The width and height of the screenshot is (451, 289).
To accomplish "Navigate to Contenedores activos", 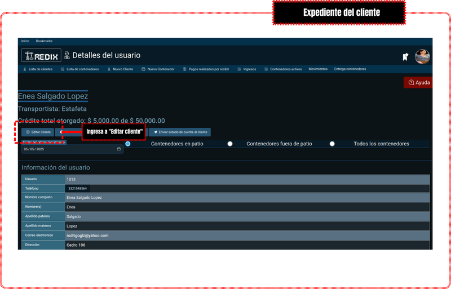I will coord(286,69).
